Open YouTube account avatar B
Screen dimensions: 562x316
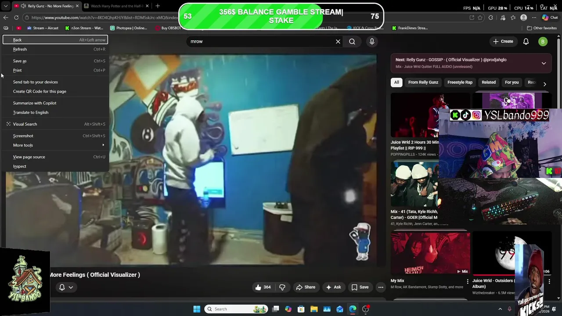pyautogui.click(x=543, y=41)
